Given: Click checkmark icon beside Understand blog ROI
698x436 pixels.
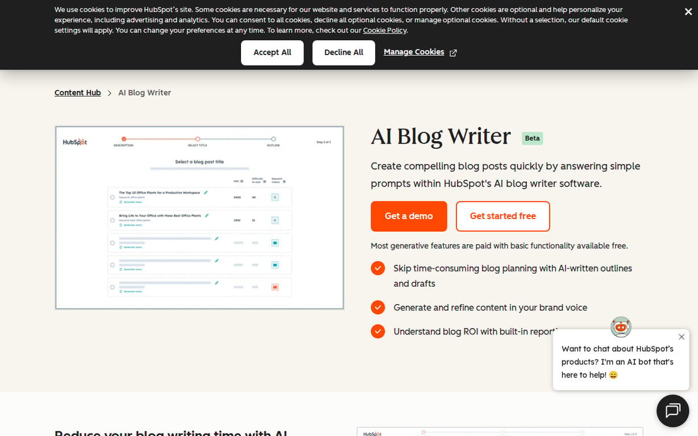Looking at the screenshot, I should (x=378, y=331).
